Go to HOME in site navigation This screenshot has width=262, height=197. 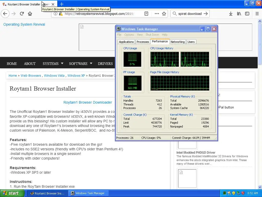[x=12, y=64]
